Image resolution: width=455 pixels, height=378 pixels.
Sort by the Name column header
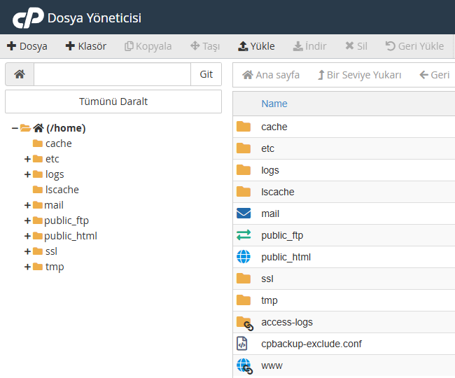[x=274, y=104]
